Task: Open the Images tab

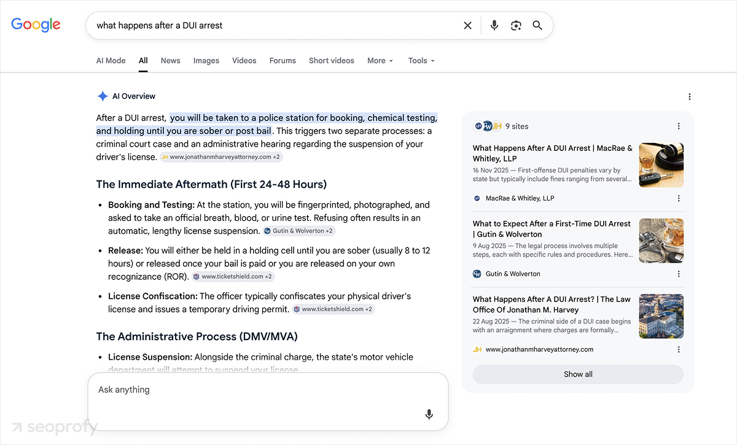Action: coord(206,61)
